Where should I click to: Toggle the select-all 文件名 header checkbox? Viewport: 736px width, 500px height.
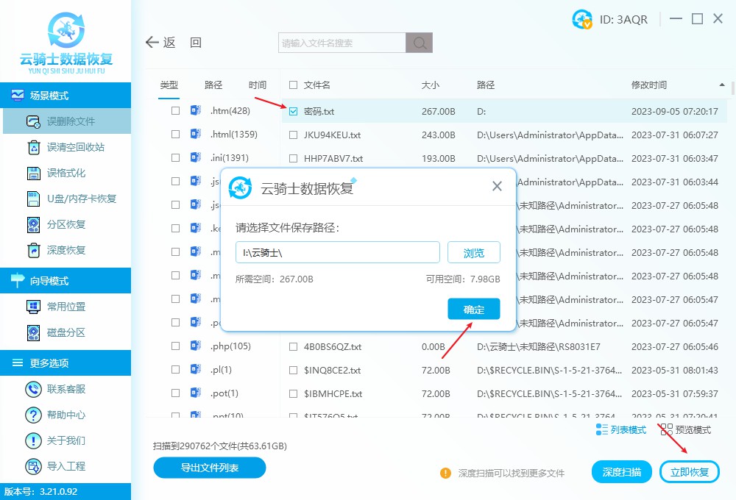coord(294,85)
